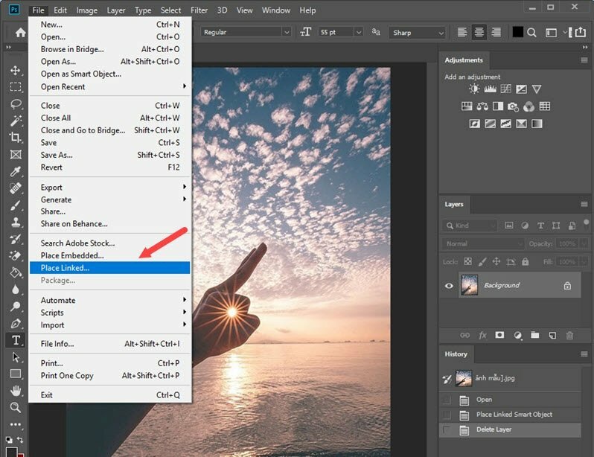Select the Frame tool
Image resolution: width=594 pixels, height=457 pixels.
(x=15, y=154)
